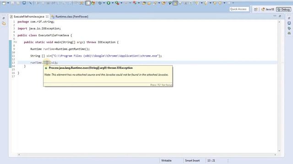The width and height of the screenshot is (293, 164).
Task: Click the Restore icon in left sidebar
Action: tap(4, 18)
